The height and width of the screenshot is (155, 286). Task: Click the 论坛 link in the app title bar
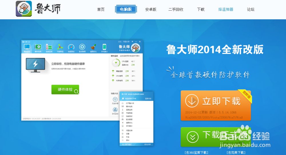[x=120, y=42]
